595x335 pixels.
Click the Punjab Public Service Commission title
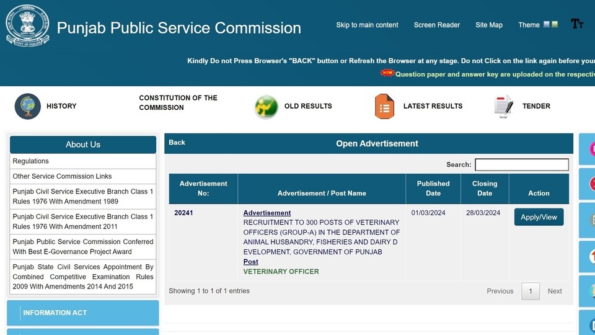[x=178, y=28]
